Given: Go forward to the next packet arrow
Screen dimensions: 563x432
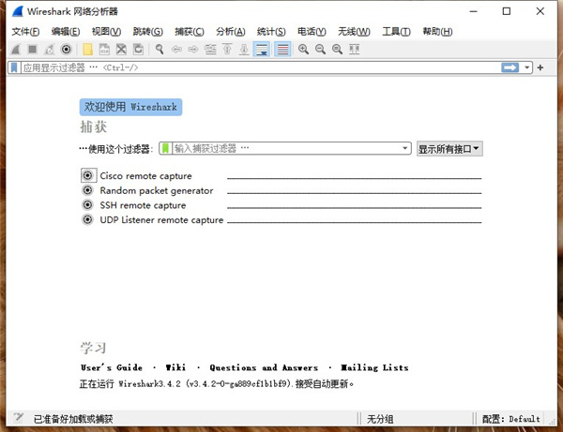Looking at the screenshot, I should 193,49.
